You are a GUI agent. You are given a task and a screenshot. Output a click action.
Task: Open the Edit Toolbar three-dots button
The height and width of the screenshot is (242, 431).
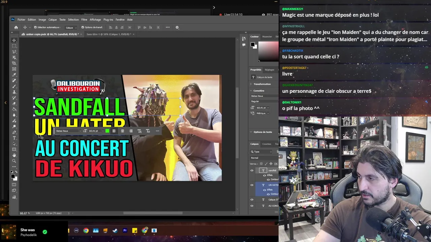click(14, 166)
